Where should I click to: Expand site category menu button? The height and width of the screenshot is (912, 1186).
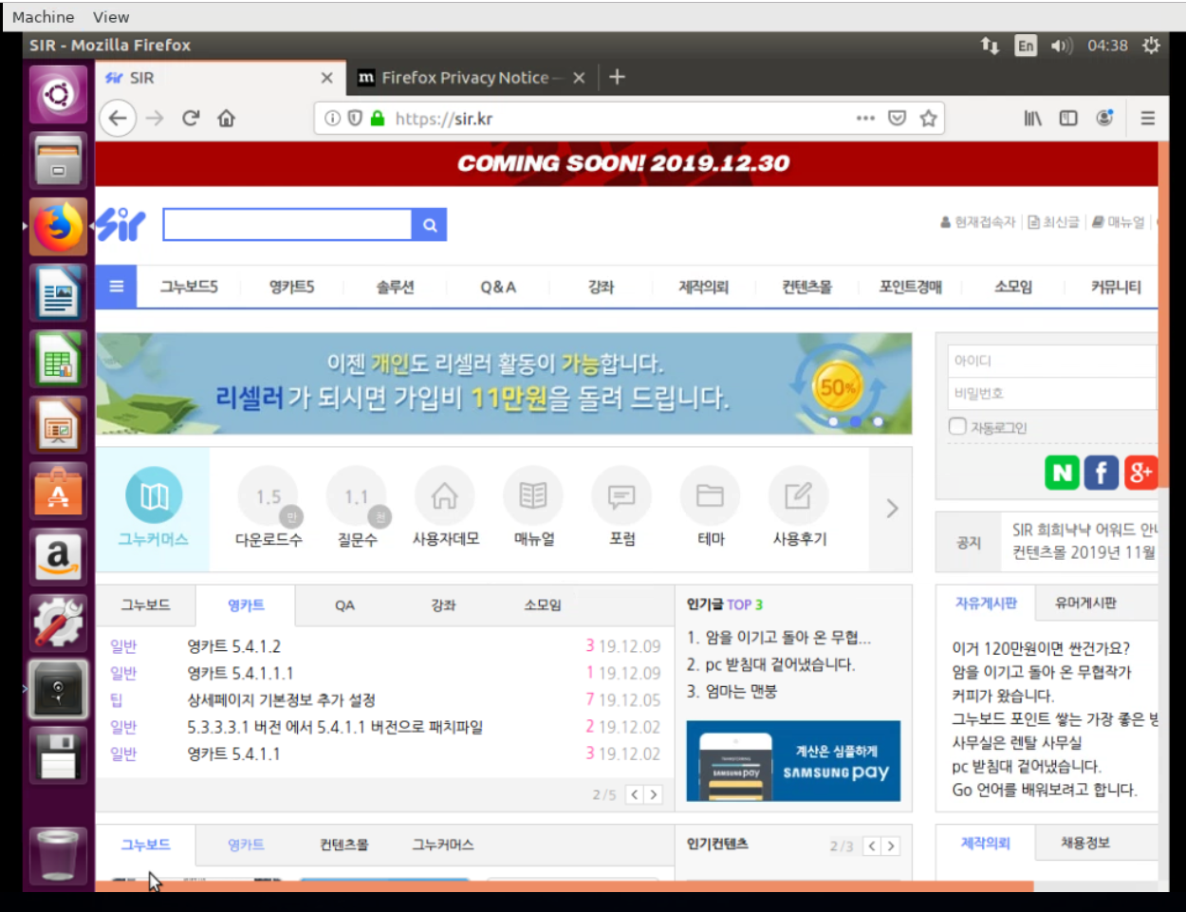[x=116, y=286]
